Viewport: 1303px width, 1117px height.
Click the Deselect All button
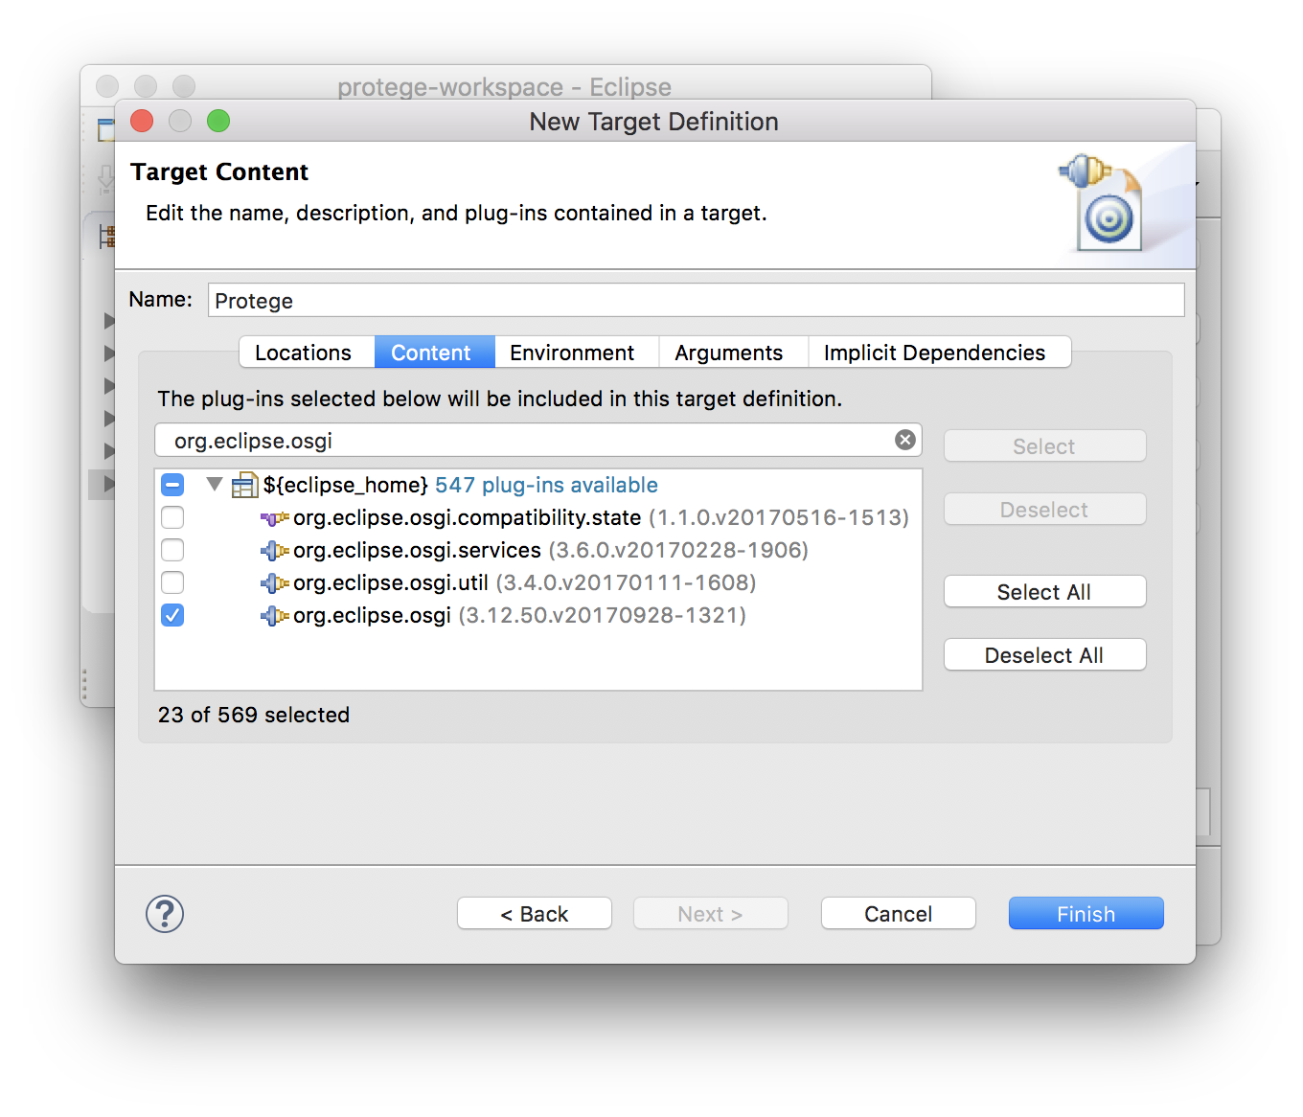coord(1044,655)
